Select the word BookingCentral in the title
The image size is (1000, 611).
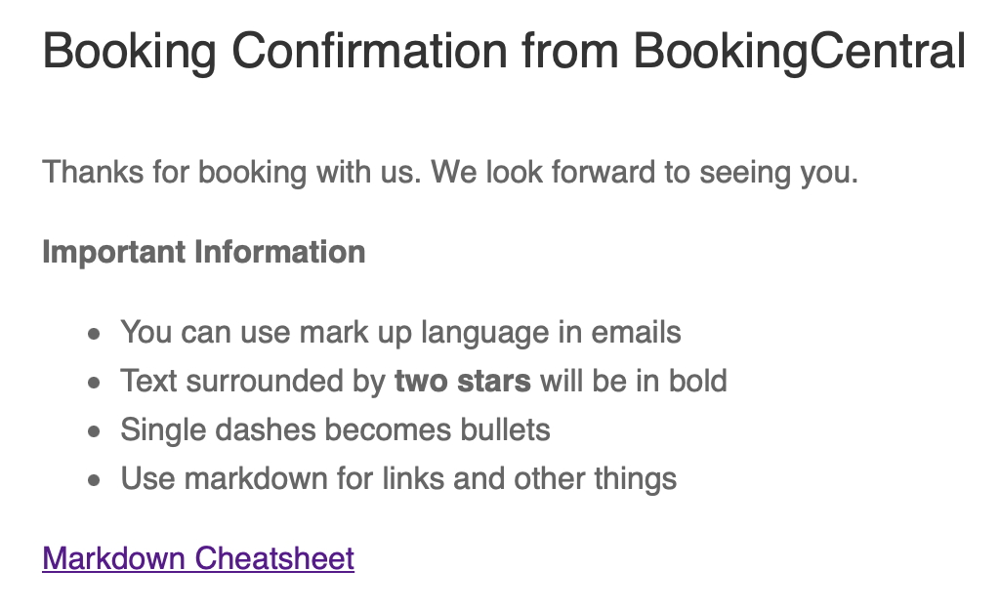[800, 51]
